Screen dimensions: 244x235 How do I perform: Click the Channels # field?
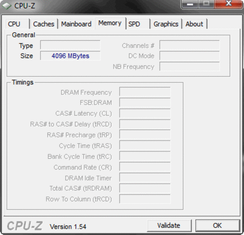click(190, 45)
